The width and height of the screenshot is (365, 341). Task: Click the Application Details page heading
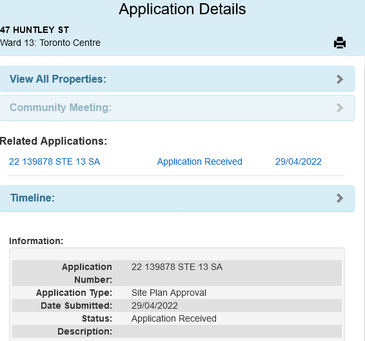click(x=182, y=9)
